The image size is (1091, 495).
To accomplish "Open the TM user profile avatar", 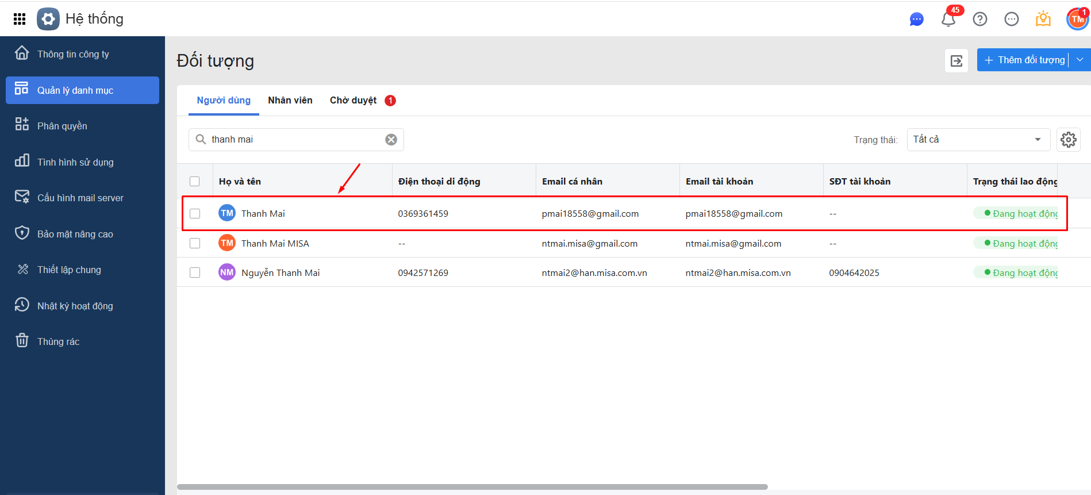I will tap(1077, 20).
